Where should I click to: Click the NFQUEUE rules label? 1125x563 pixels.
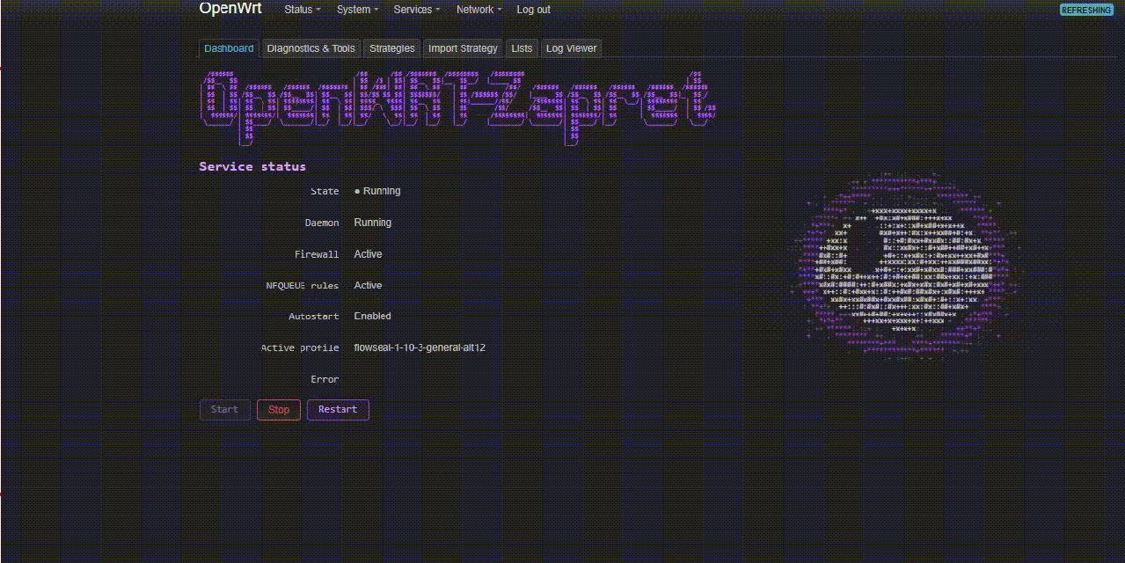point(302,285)
